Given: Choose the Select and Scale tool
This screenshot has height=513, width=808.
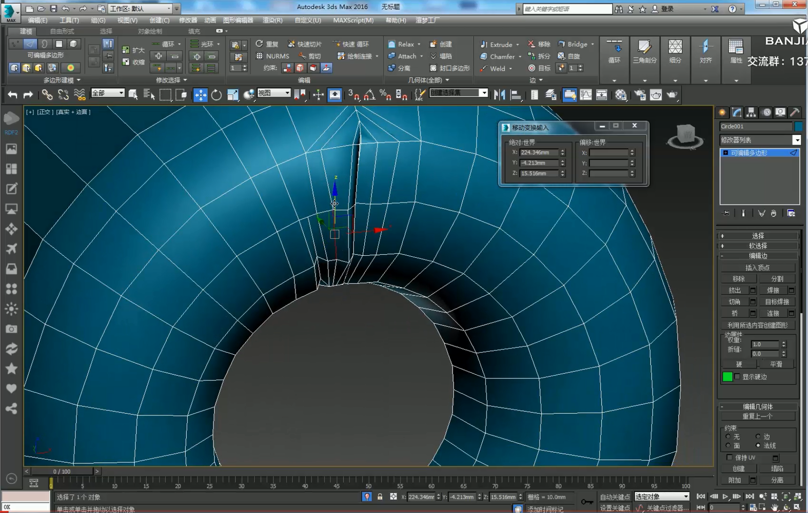Looking at the screenshot, I should point(232,95).
